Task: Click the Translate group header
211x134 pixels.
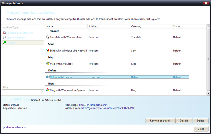Action: tap(54, 31)
